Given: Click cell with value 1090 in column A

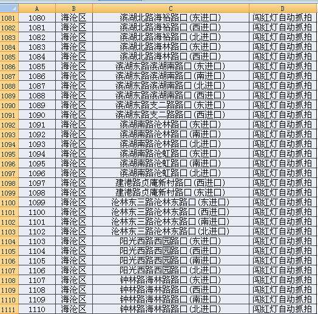Looking at the screenshot, I should (x=37, y=115).
